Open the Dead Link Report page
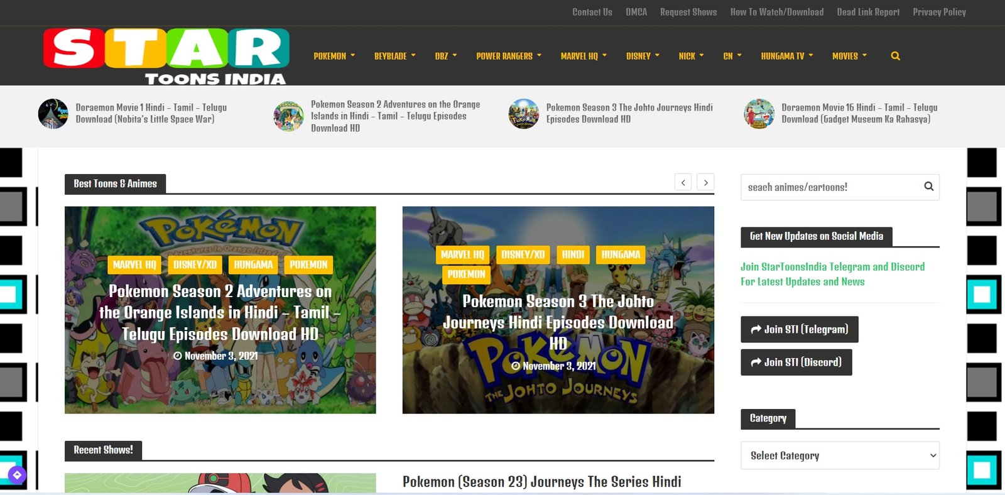 (867, 12)
